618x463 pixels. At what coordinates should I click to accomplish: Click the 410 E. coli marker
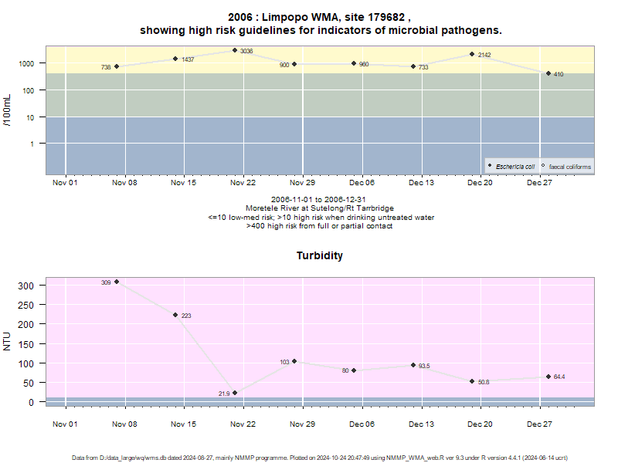pos(548,73)
